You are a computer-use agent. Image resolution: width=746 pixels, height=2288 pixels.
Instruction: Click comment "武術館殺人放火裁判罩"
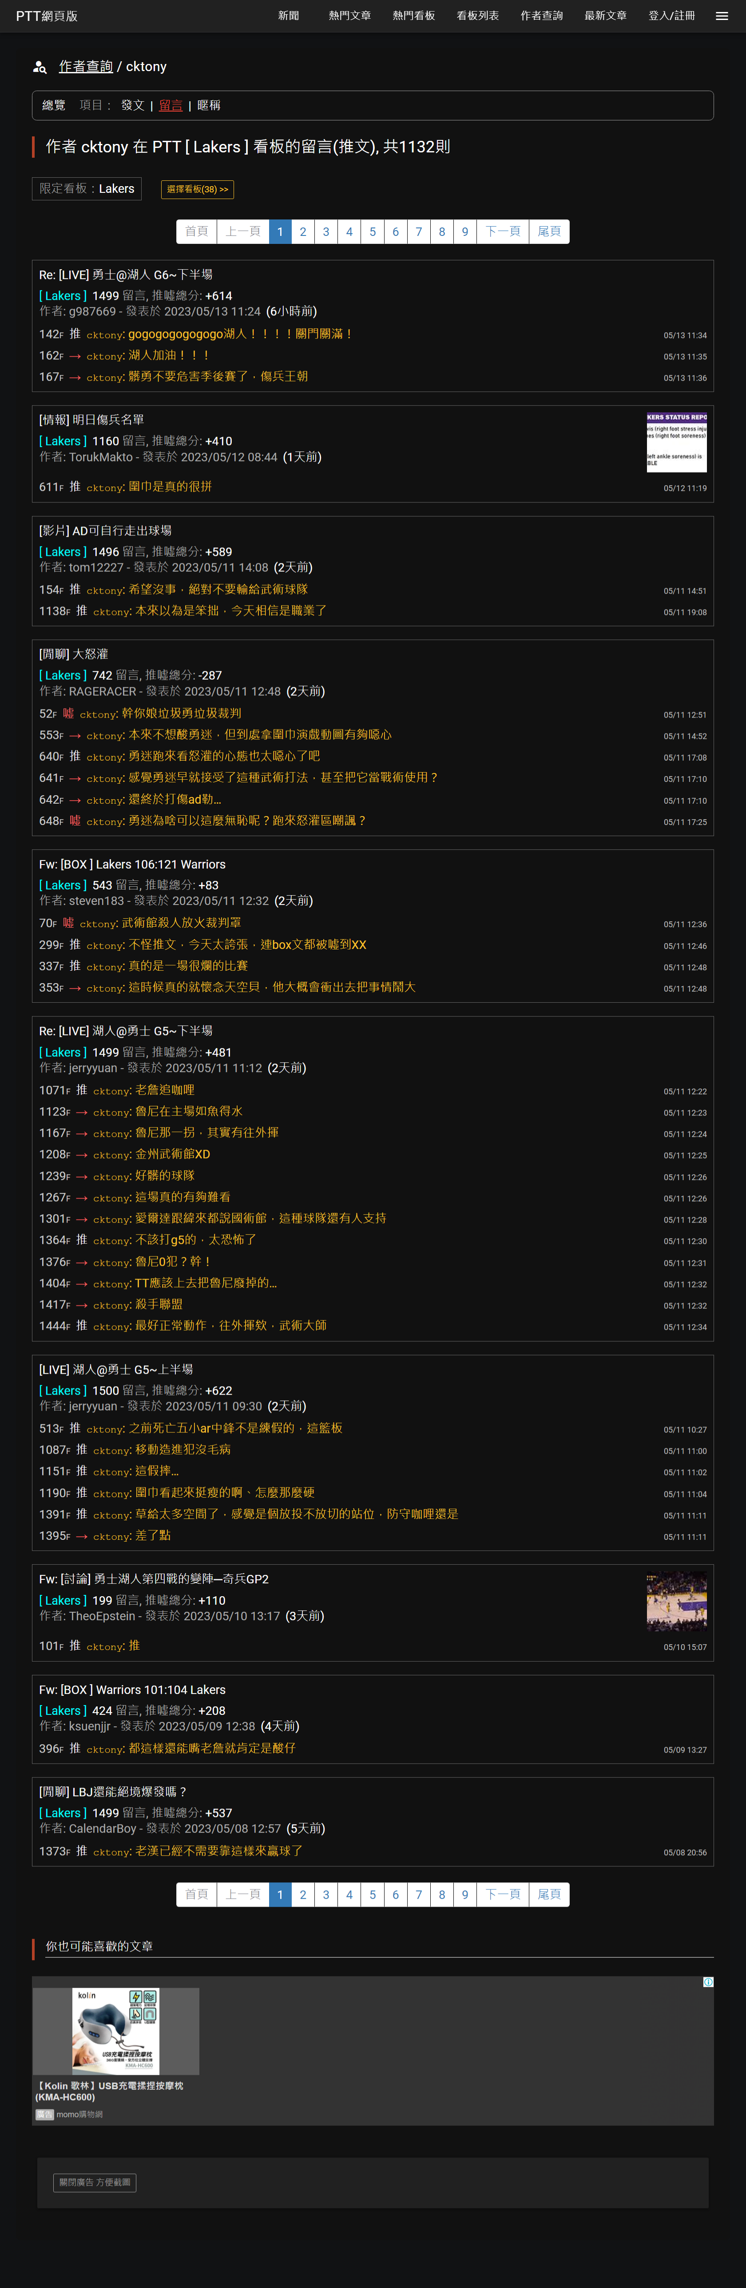pos(182,924)
